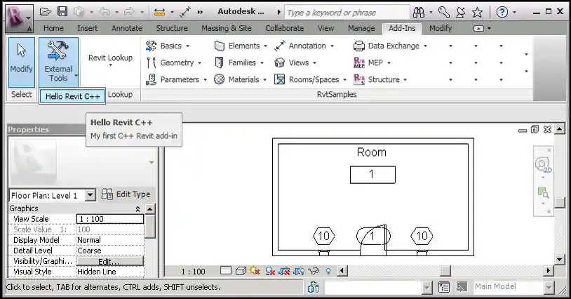This screenshot has height=299, width=571.
Task: Click Edit button for Visibility/Graphics
Action: [x=109, y=261]
